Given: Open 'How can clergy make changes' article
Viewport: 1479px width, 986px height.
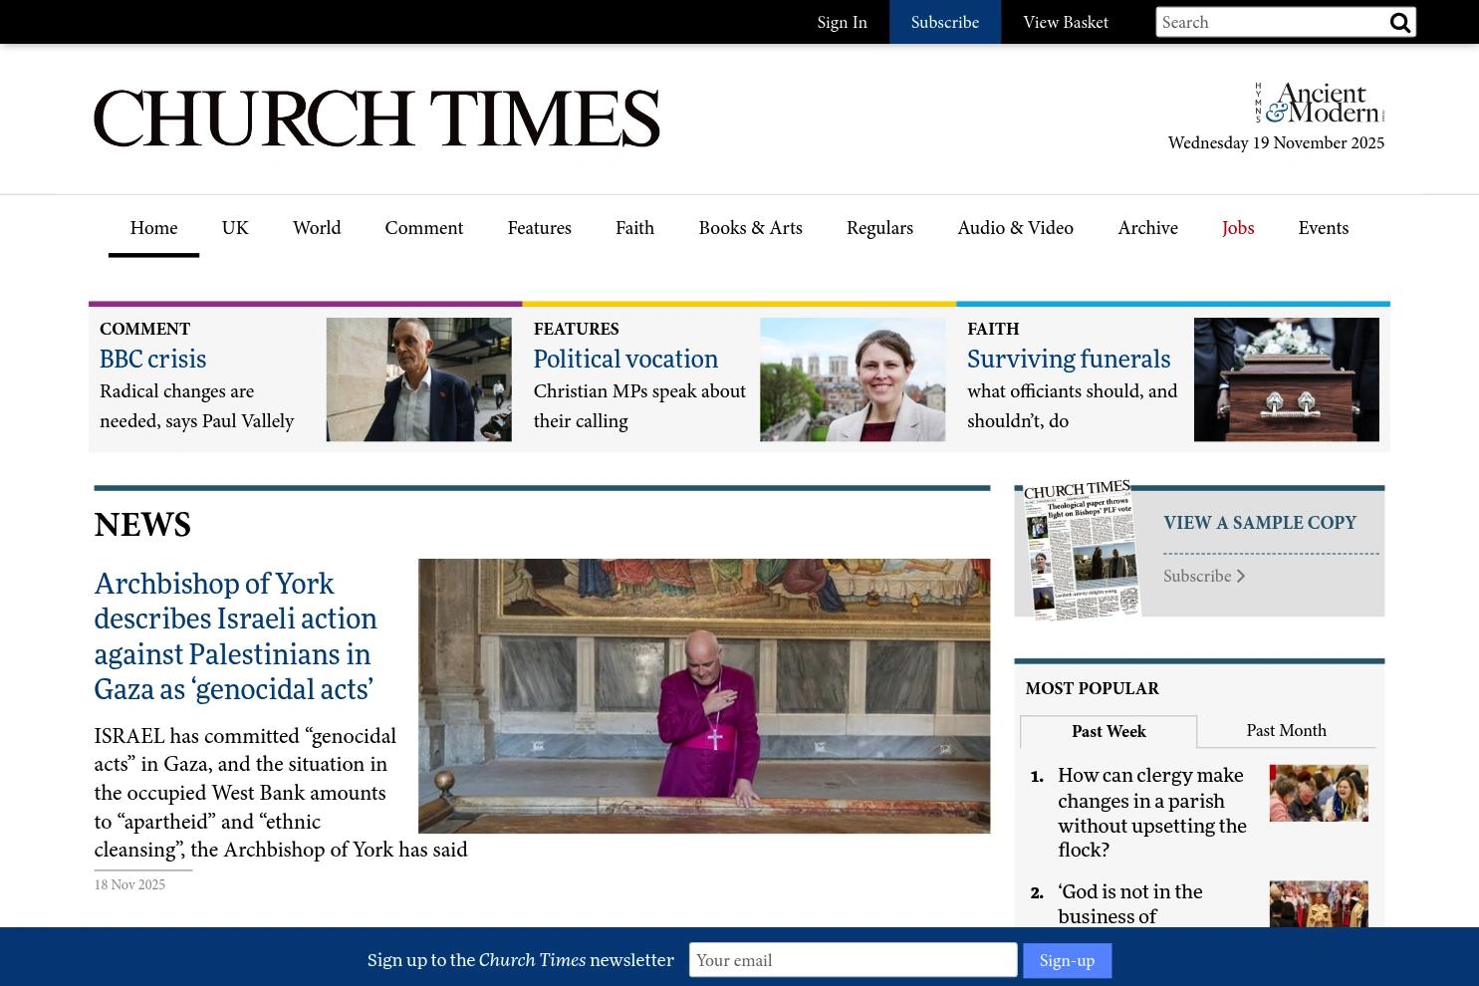Looking at the screenshot, I should (1152, 812).
